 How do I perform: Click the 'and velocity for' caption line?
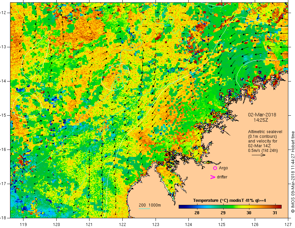pos(262,141)
